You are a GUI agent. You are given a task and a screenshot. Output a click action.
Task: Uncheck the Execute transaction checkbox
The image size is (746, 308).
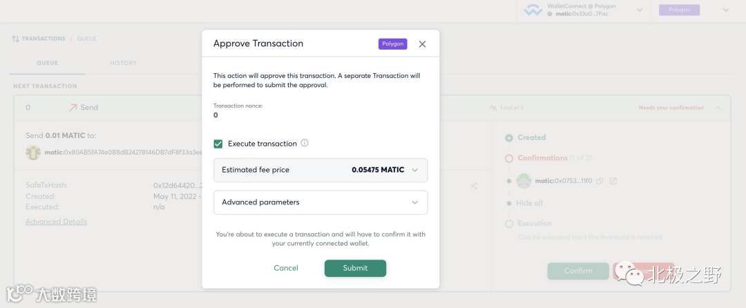pos(218,144)
